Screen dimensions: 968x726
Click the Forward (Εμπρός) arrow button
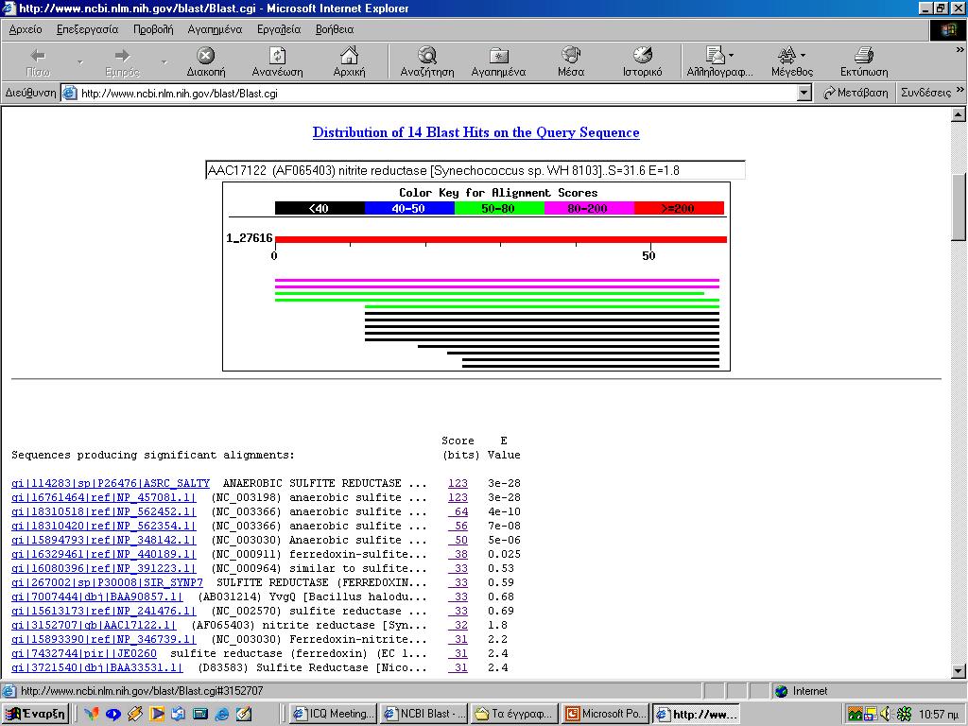point(122,62)
